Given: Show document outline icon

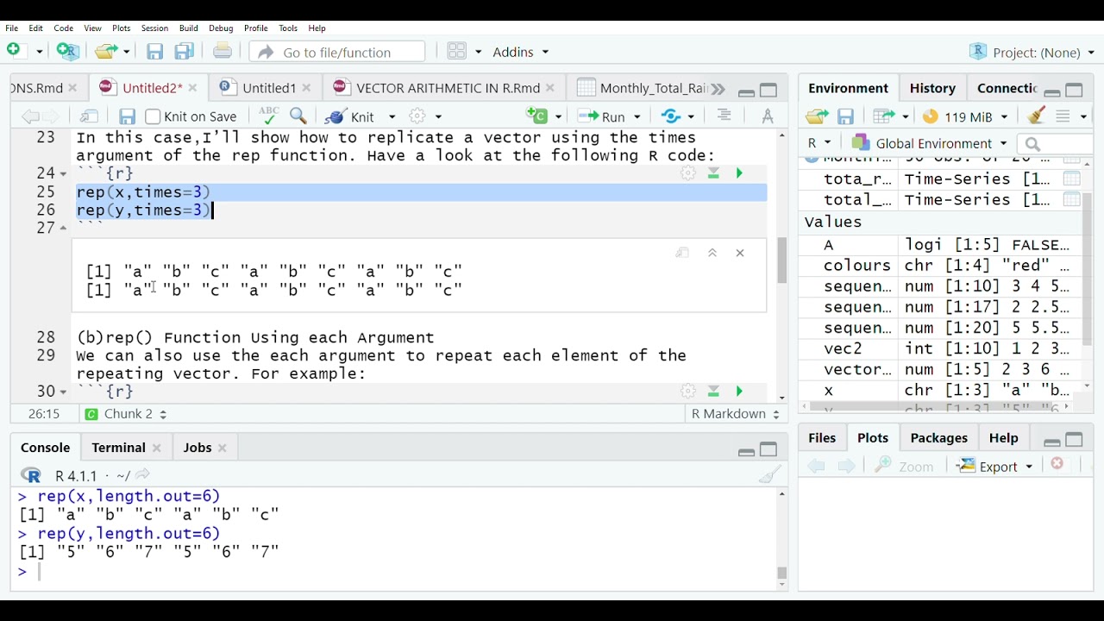Looking at the screenshot, I should (724, 116).
